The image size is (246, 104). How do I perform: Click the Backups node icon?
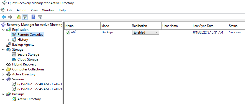(x=9, y=94)
